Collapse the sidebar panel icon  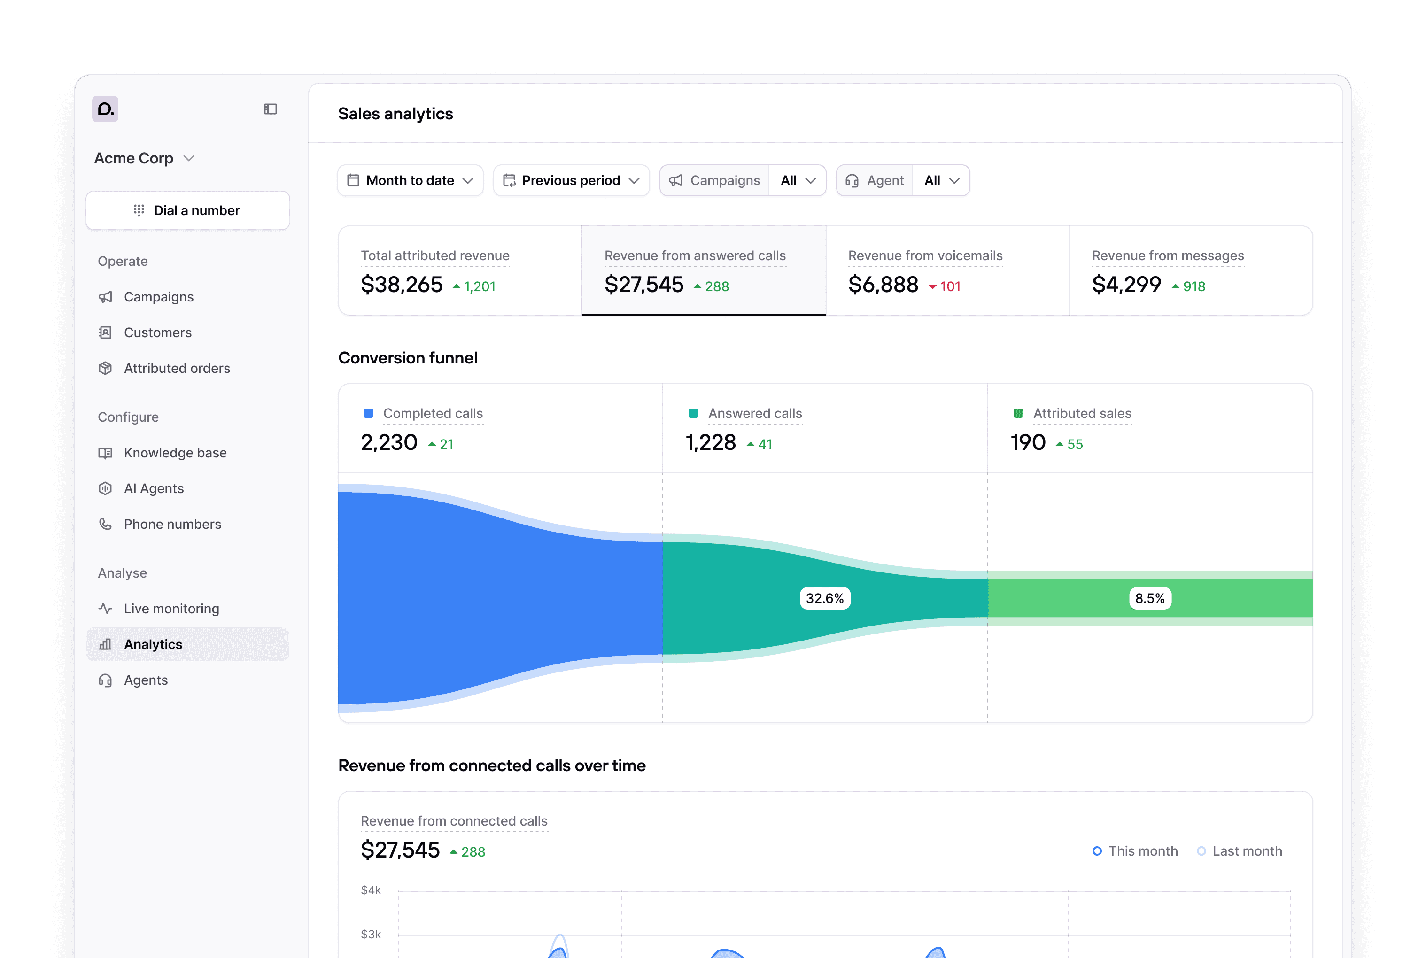pyautogui.click(x=270, y=109)
